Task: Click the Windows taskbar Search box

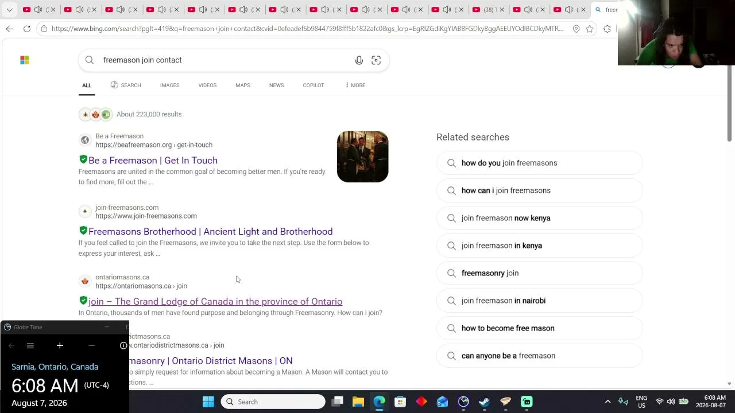Action: (x=273, y=402)
